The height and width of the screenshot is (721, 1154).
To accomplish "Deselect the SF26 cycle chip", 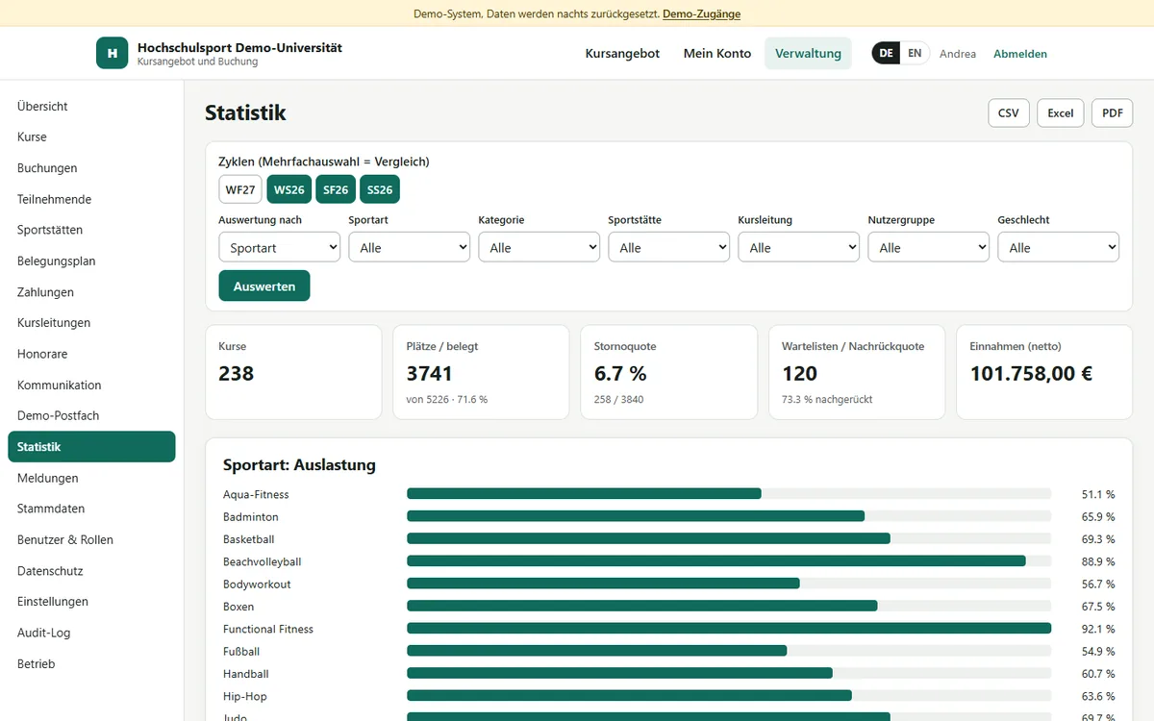I will click(x=336, y=189).
